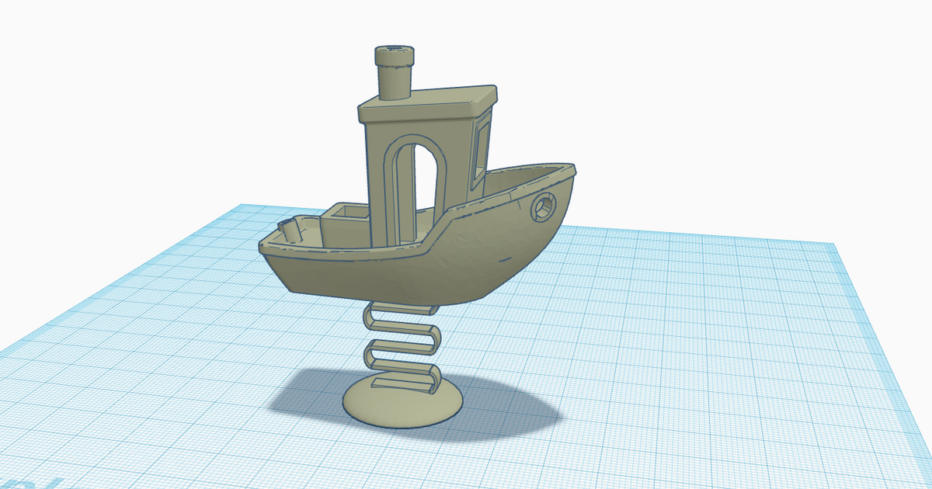Image resolution: width=932 pixels, height=489 pixels.
Task: Select the round porthole on the hull
Action: 542,206
